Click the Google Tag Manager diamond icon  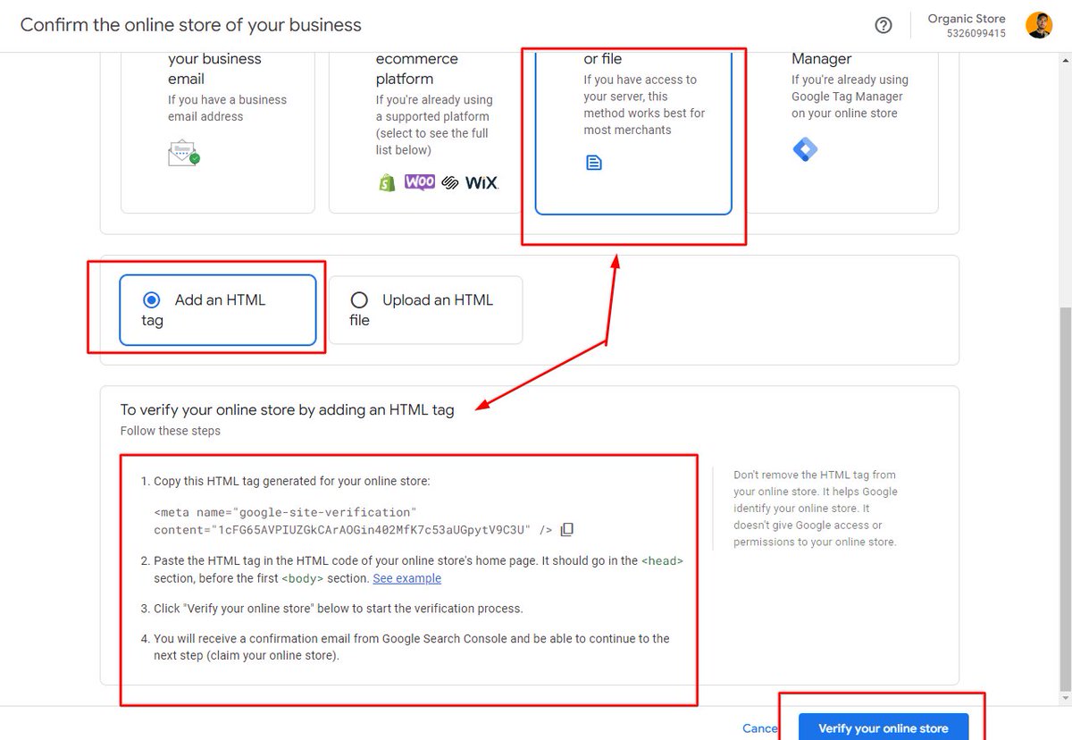[805, 149]
